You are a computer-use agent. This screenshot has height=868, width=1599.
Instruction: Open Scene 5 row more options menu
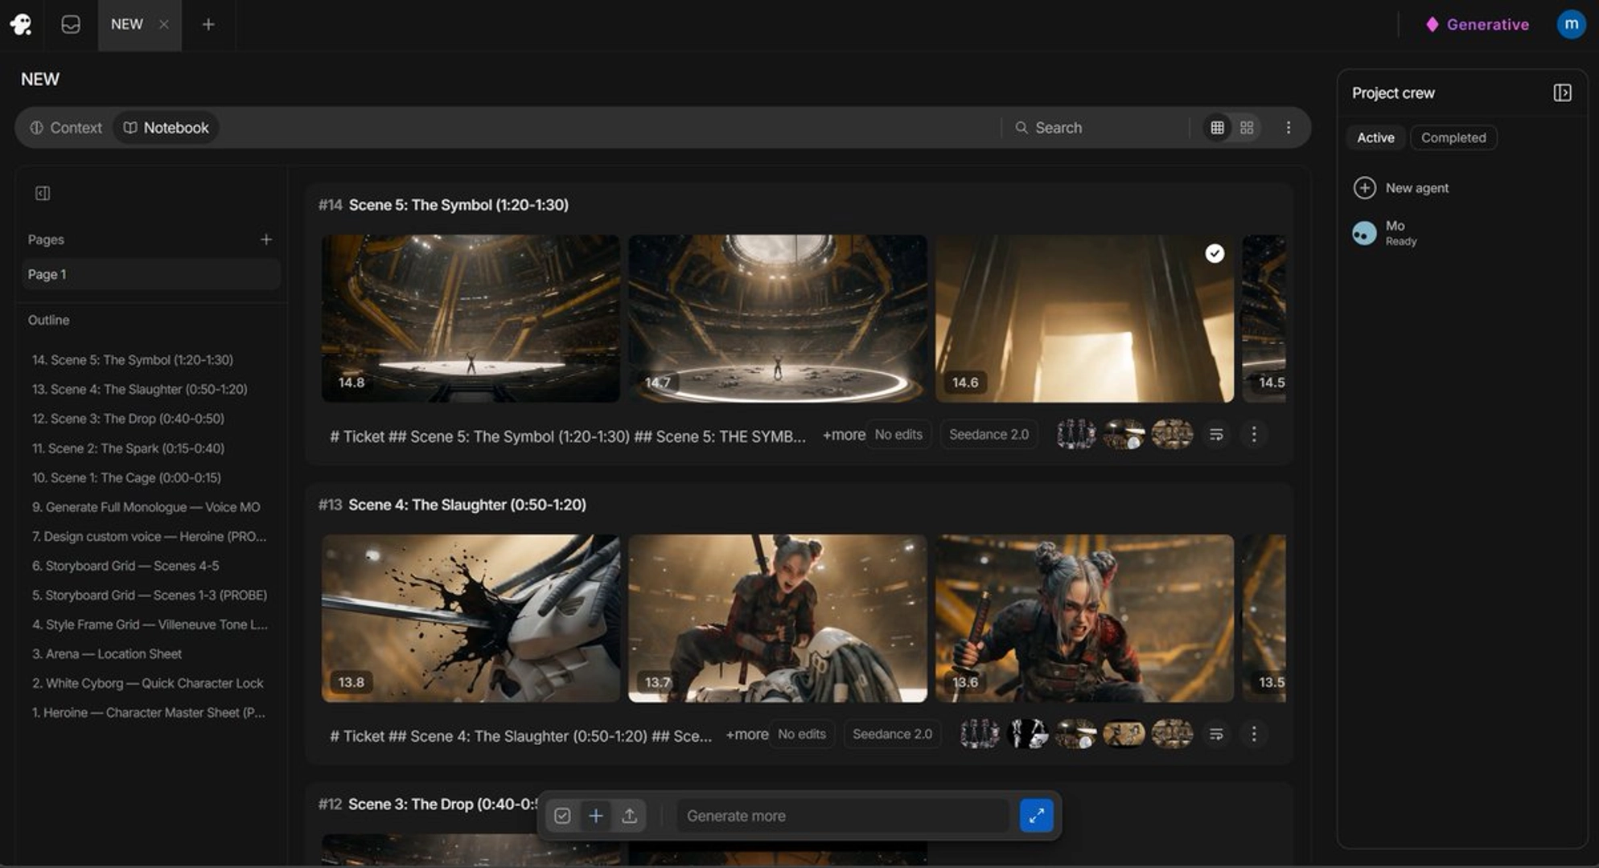pyautogui.click(x=1253, y=434)
